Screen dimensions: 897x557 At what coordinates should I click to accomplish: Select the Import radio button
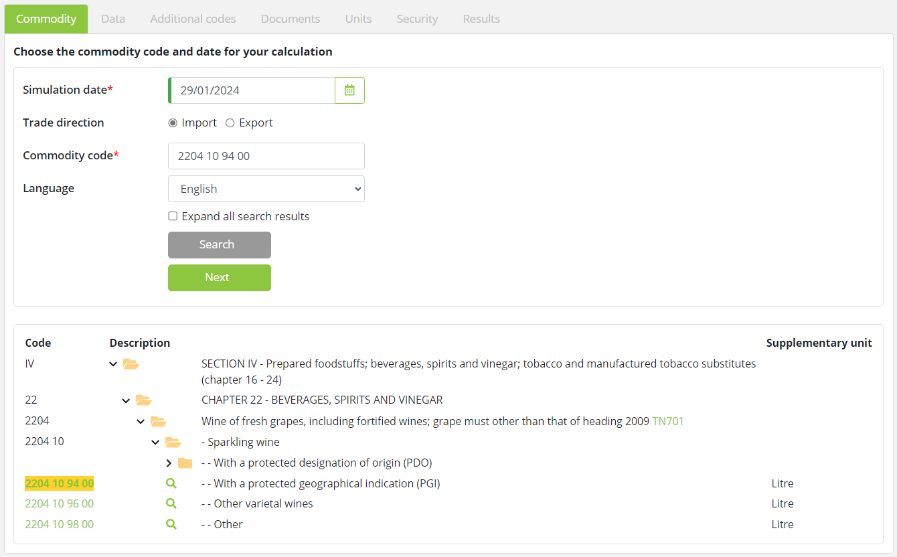[x=173, y=123]
